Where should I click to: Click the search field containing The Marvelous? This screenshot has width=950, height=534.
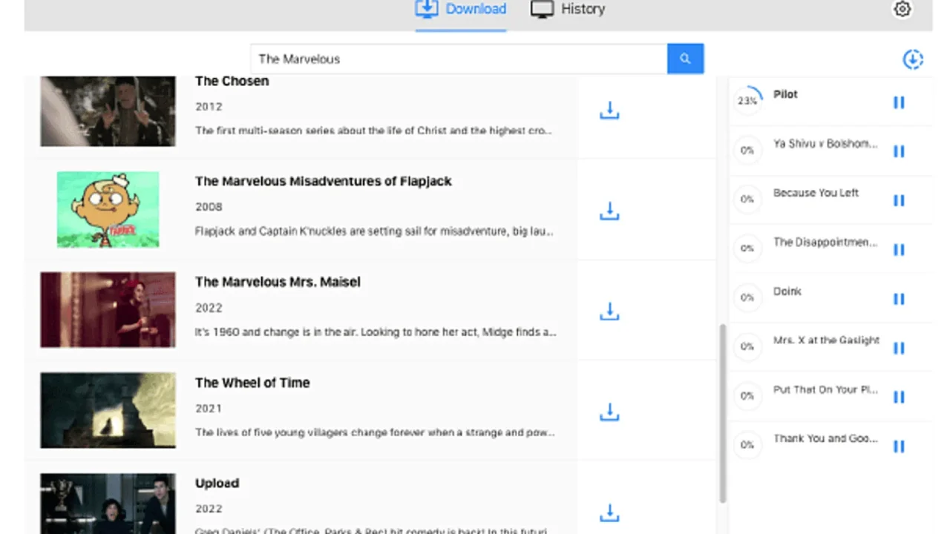coord(459,59)
